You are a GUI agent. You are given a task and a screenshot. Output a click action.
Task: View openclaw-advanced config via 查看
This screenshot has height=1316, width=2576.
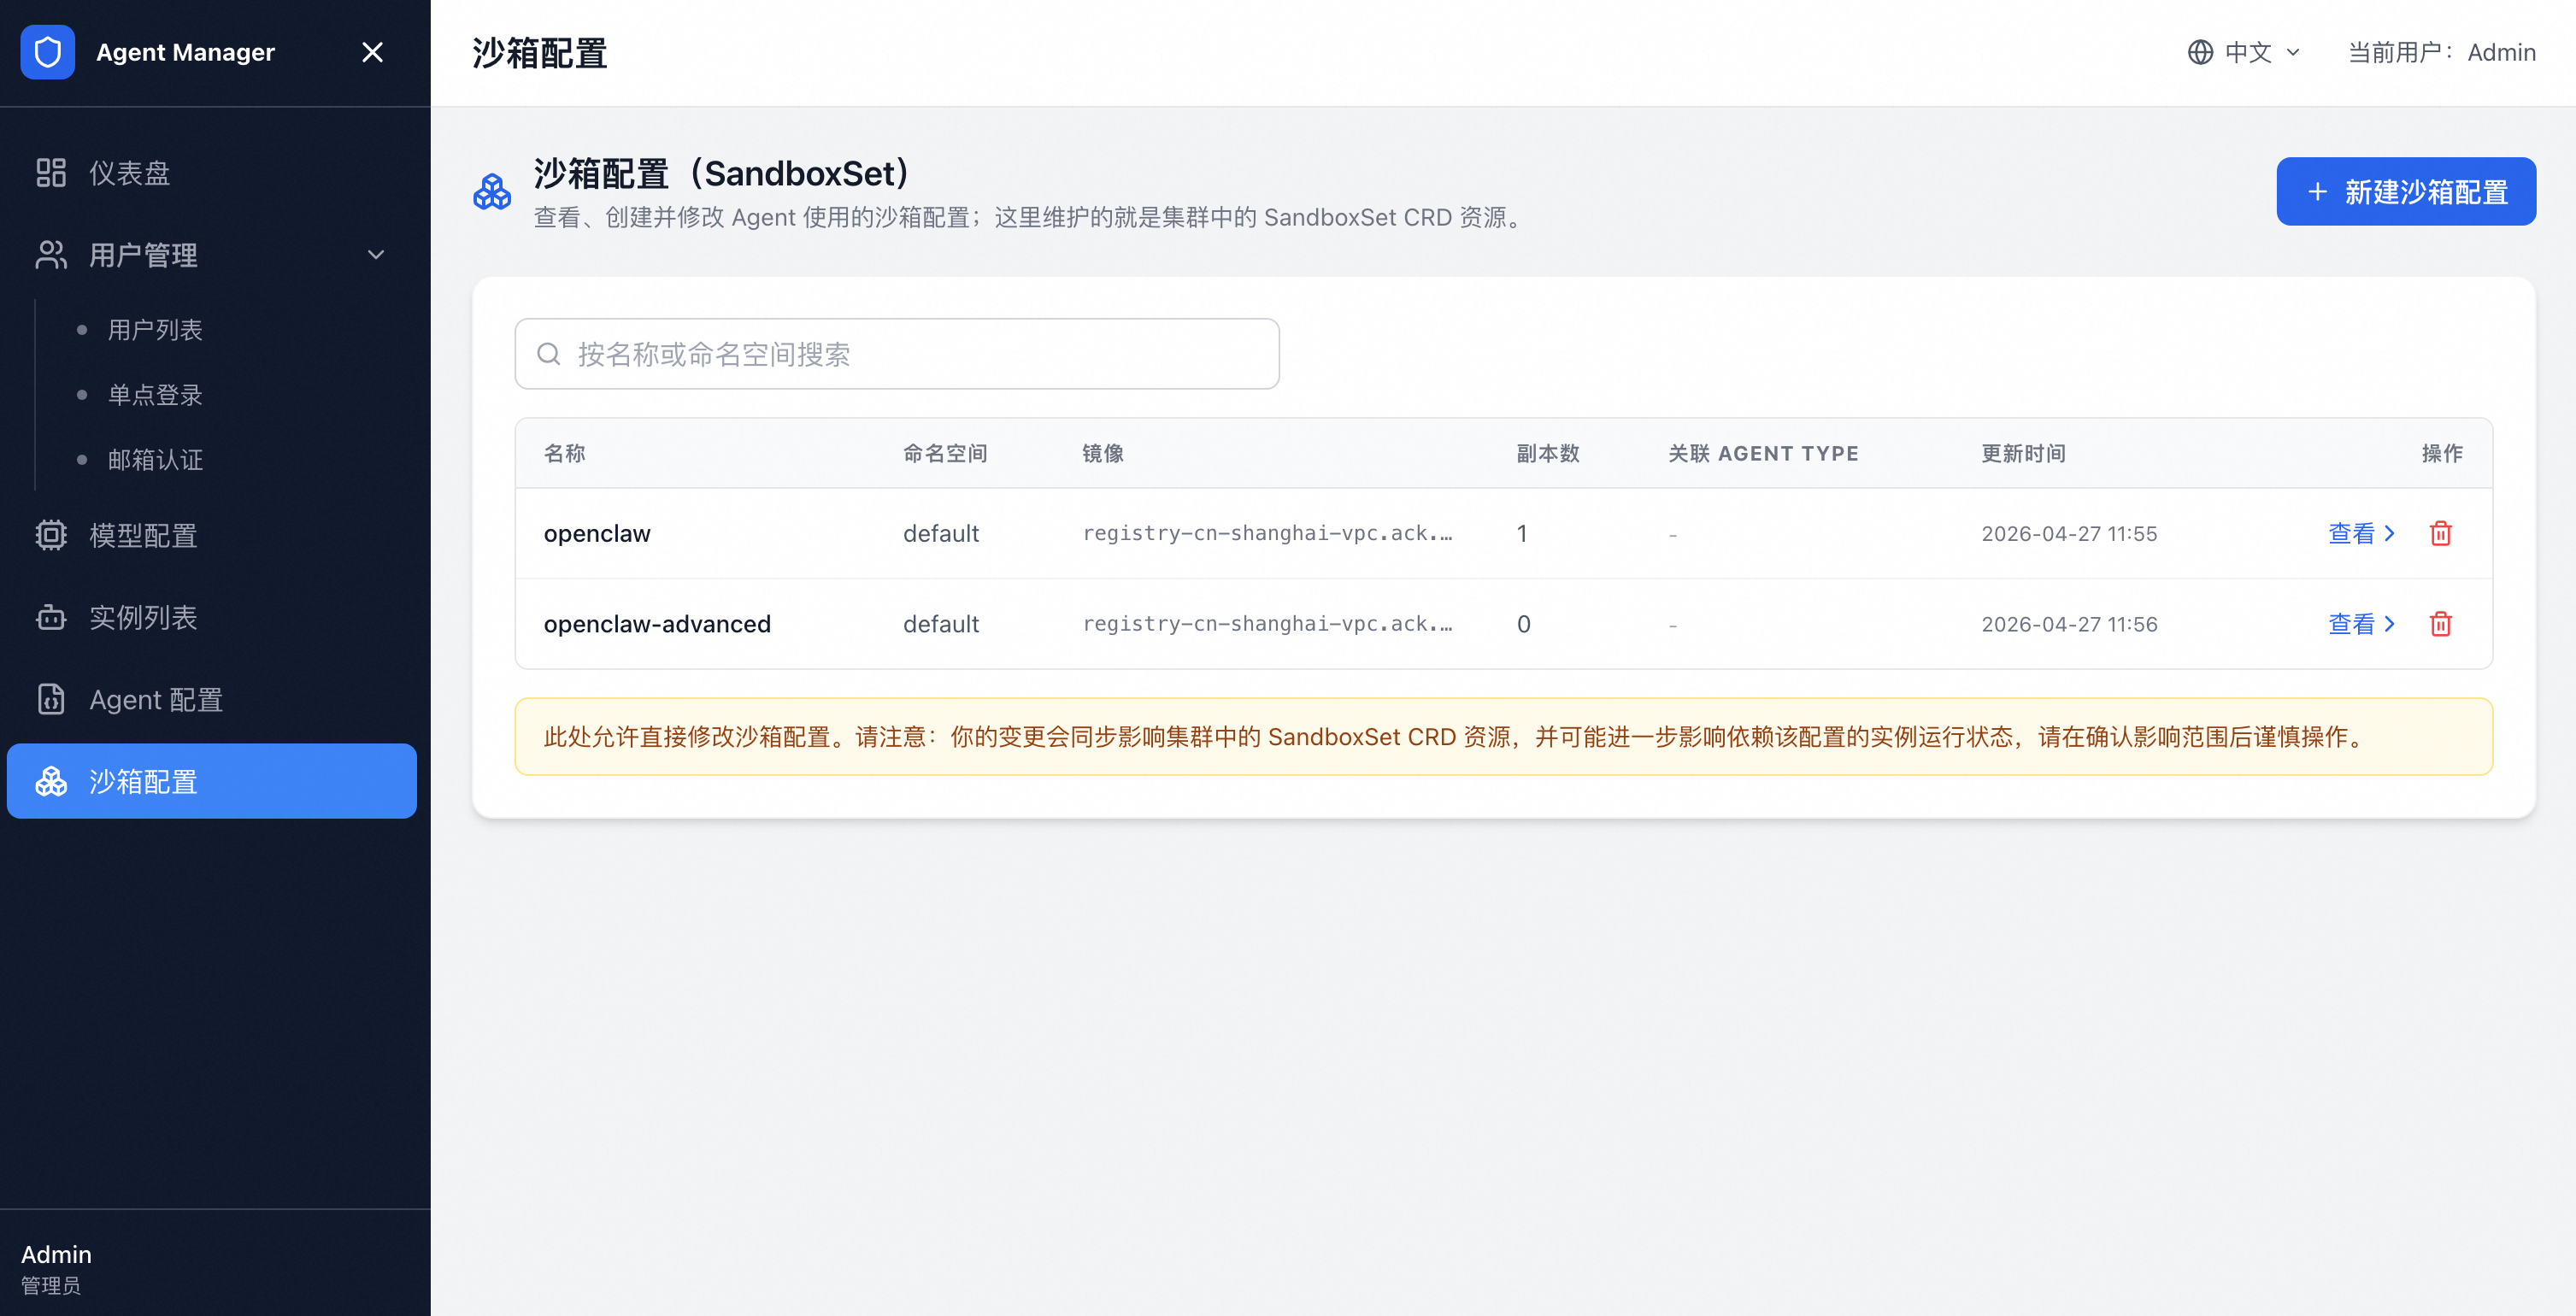click(x=2362, y=624)
